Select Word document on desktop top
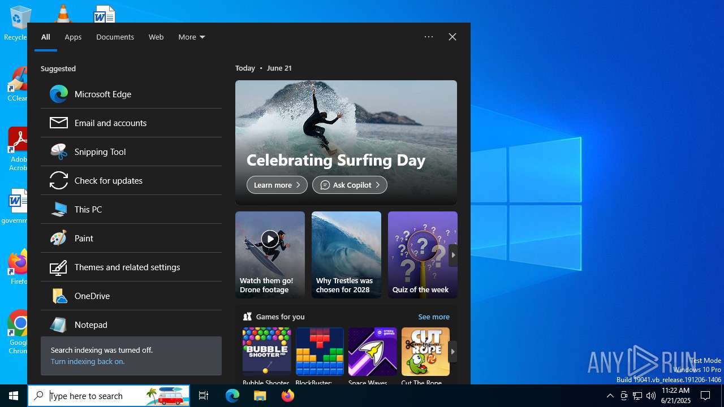Image resolution: width=724 pixels, height=407 pixels. (105, 14)
